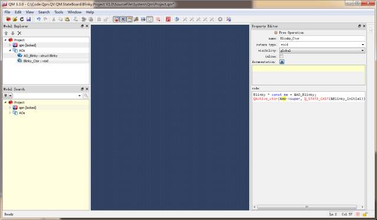Expand the qpn [locked] node in Model Explorer
This screenshot has width=377, height=220.
click(10, 45)
